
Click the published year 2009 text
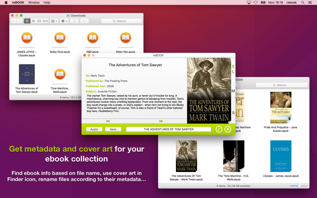(x=110, y=86)
